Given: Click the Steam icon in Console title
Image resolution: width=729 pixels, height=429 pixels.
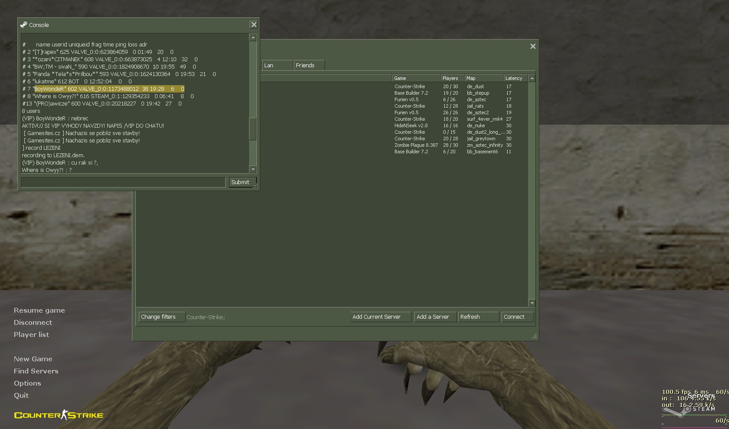Looking at the screenshot, I should point(24,25).
